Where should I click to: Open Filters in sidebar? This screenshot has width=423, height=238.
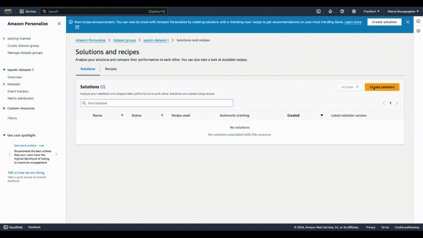click(12, 118)
